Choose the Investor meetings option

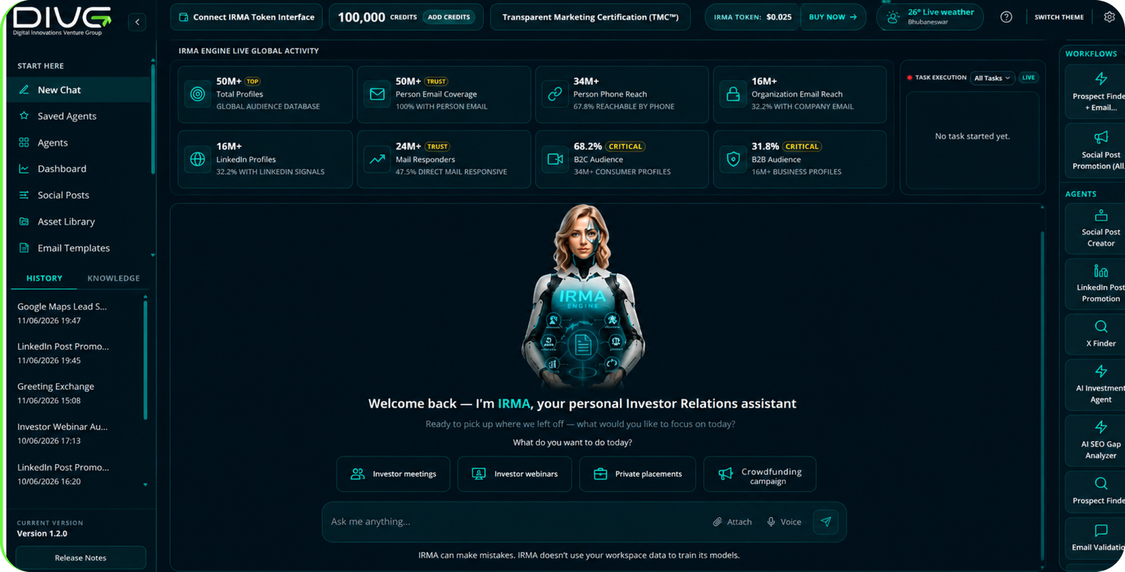coord(393,474)
